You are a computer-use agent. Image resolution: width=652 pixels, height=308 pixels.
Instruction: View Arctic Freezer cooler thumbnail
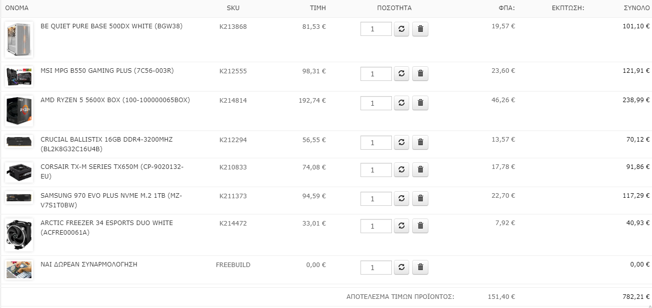coord(19,235)
